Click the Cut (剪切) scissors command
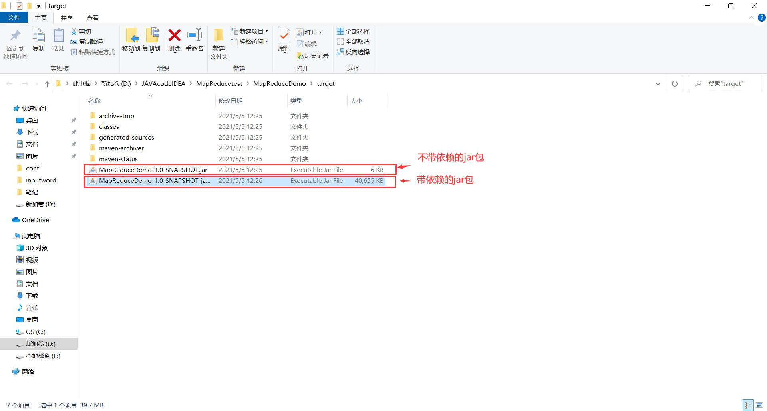The height and width of the screenshot is (411, 767). pyautogui.click(x=81, y=31)
